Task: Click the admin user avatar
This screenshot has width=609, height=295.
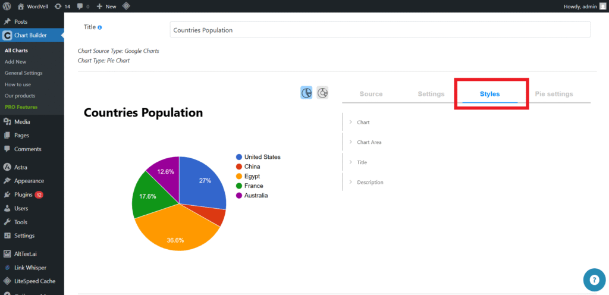Action: [x=602, y=6]
